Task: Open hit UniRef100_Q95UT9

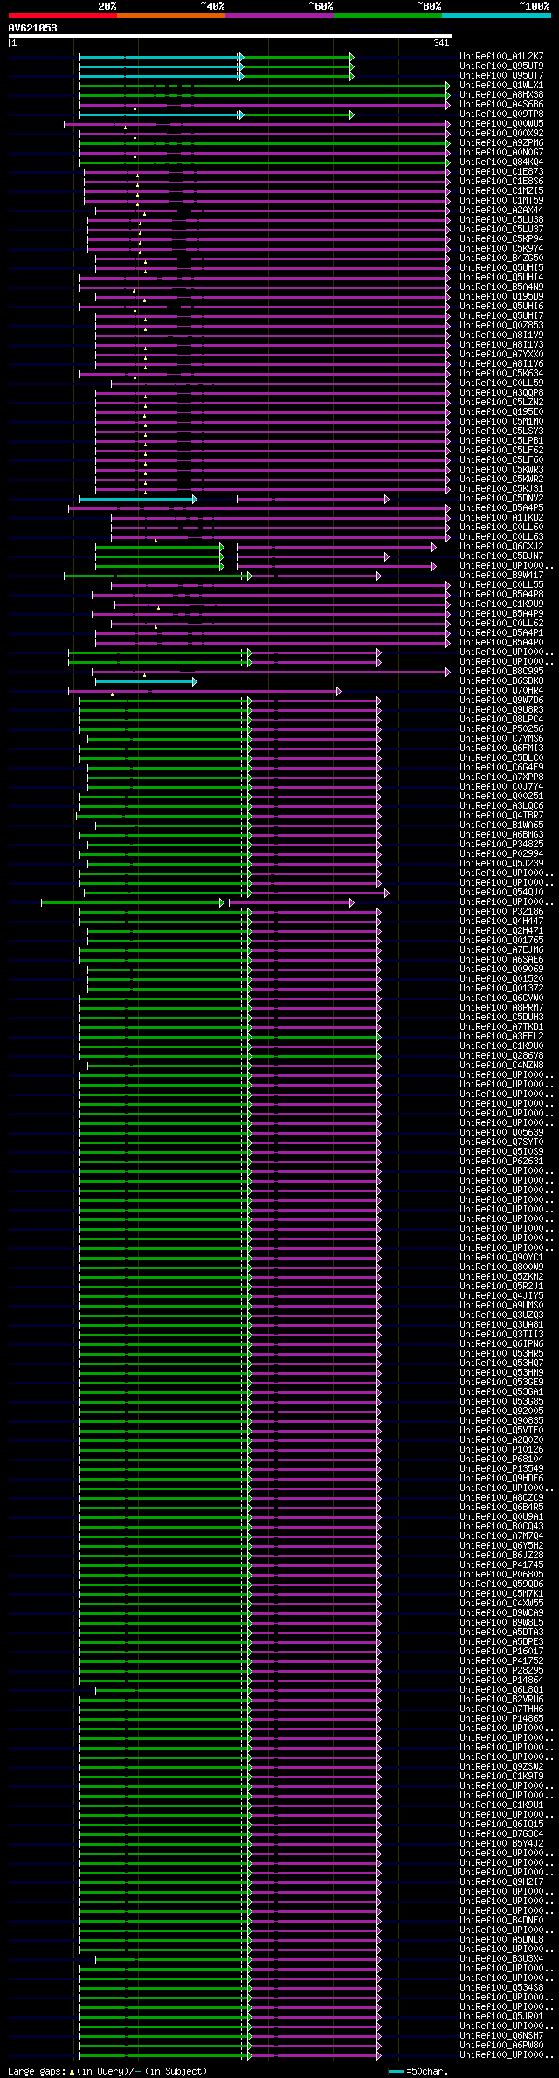Action: 501,66
